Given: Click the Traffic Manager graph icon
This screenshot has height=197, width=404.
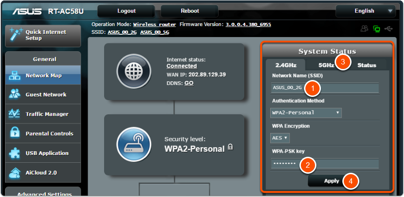Looking at the screenshot, I should [15, 114].
